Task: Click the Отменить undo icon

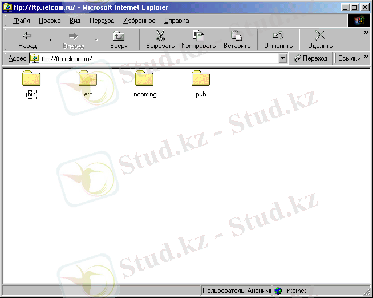Action: coord(278,35)
